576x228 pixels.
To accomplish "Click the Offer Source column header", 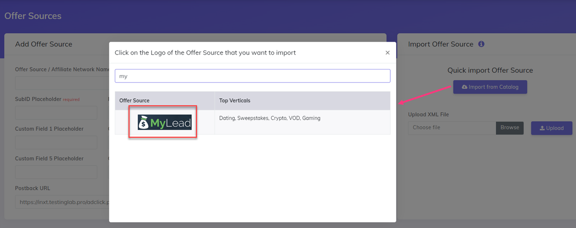I will click(165, 101).
